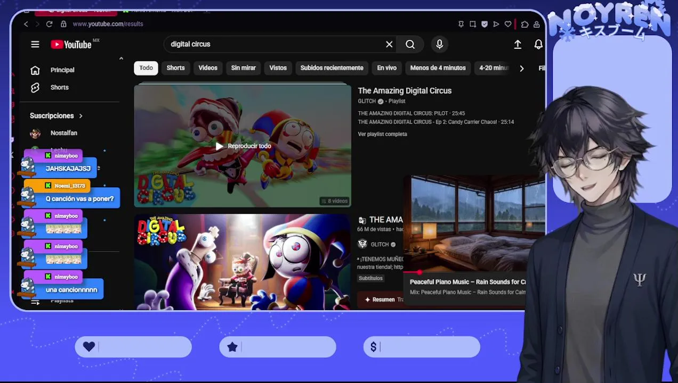Open the shield privacy icon in toolbar
This screenshot has height=383, width=678.
tap(485, 24)
